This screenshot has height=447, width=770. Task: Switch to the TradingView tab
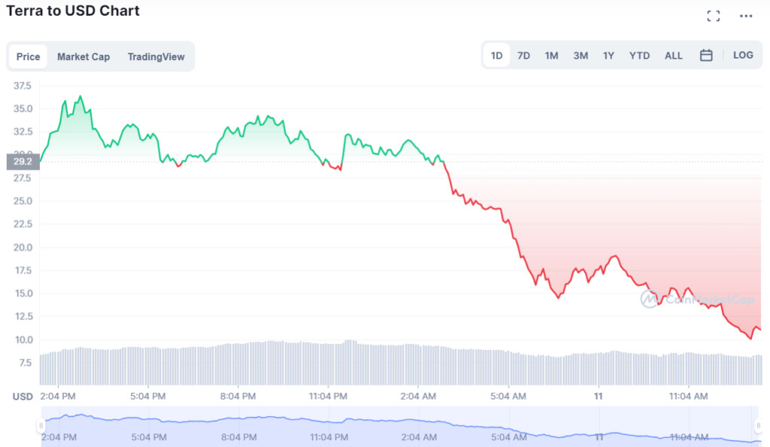click(x=156, y=57)
